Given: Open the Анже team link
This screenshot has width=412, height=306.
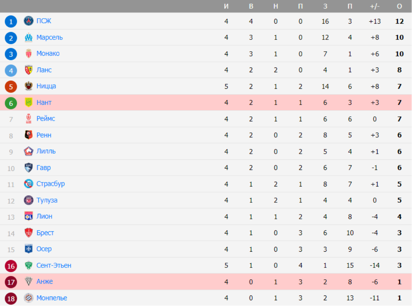Looking at the screenshot, I should 45,281.
